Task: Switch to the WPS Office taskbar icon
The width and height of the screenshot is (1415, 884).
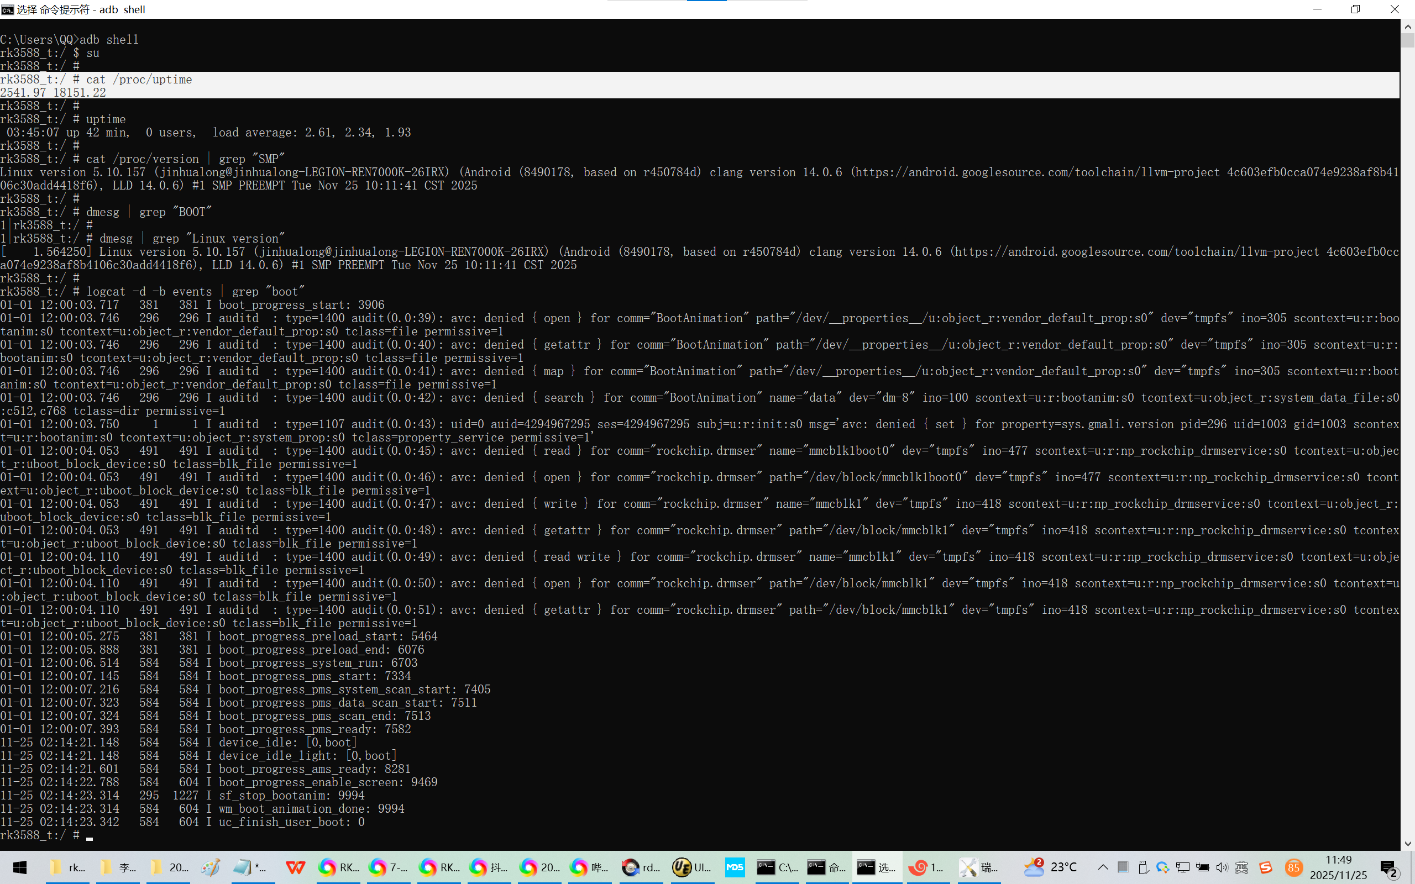Action: tap(295, 867)
